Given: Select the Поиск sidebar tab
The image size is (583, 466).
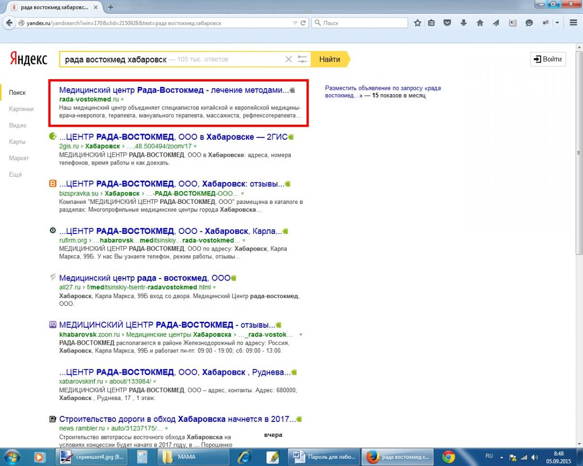Looking at the screenshot, I should point(17,92).
